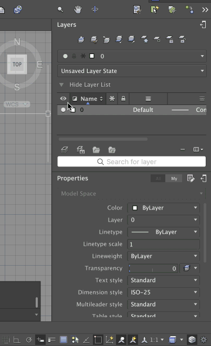Open the Multileader style Standard dropdown
The height and width of the screenshot is (346, 211).
pyautogui.click(x=163, y=305)
